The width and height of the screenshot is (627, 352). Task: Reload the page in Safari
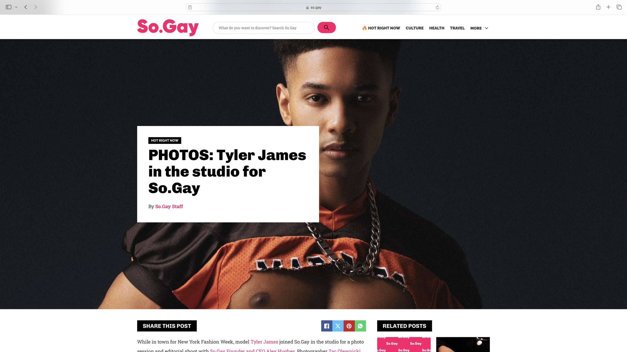pyautogui.click(x=437, y=7)
